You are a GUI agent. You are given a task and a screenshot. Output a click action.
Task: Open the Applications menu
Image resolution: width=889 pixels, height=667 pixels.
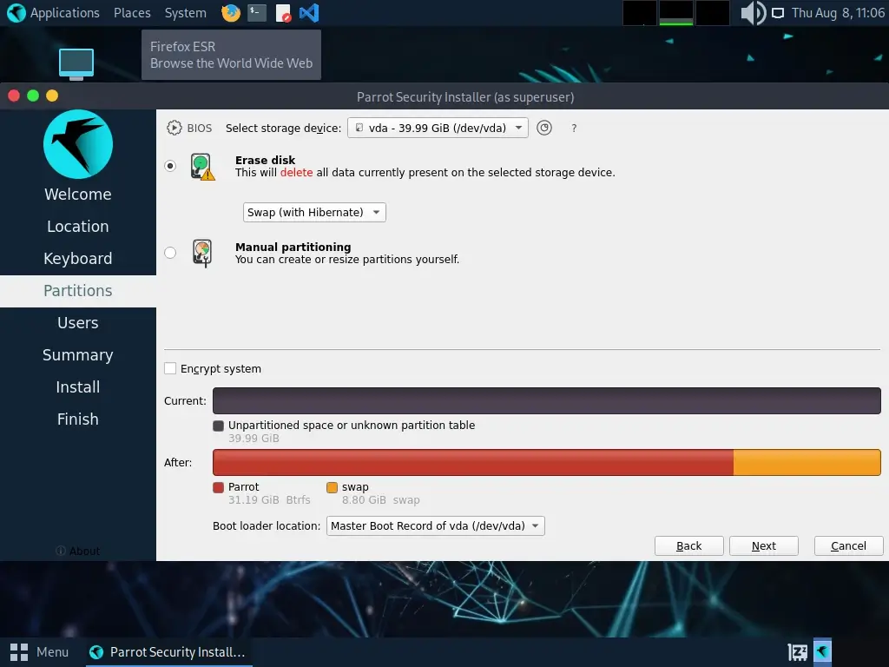coord(54,13)
